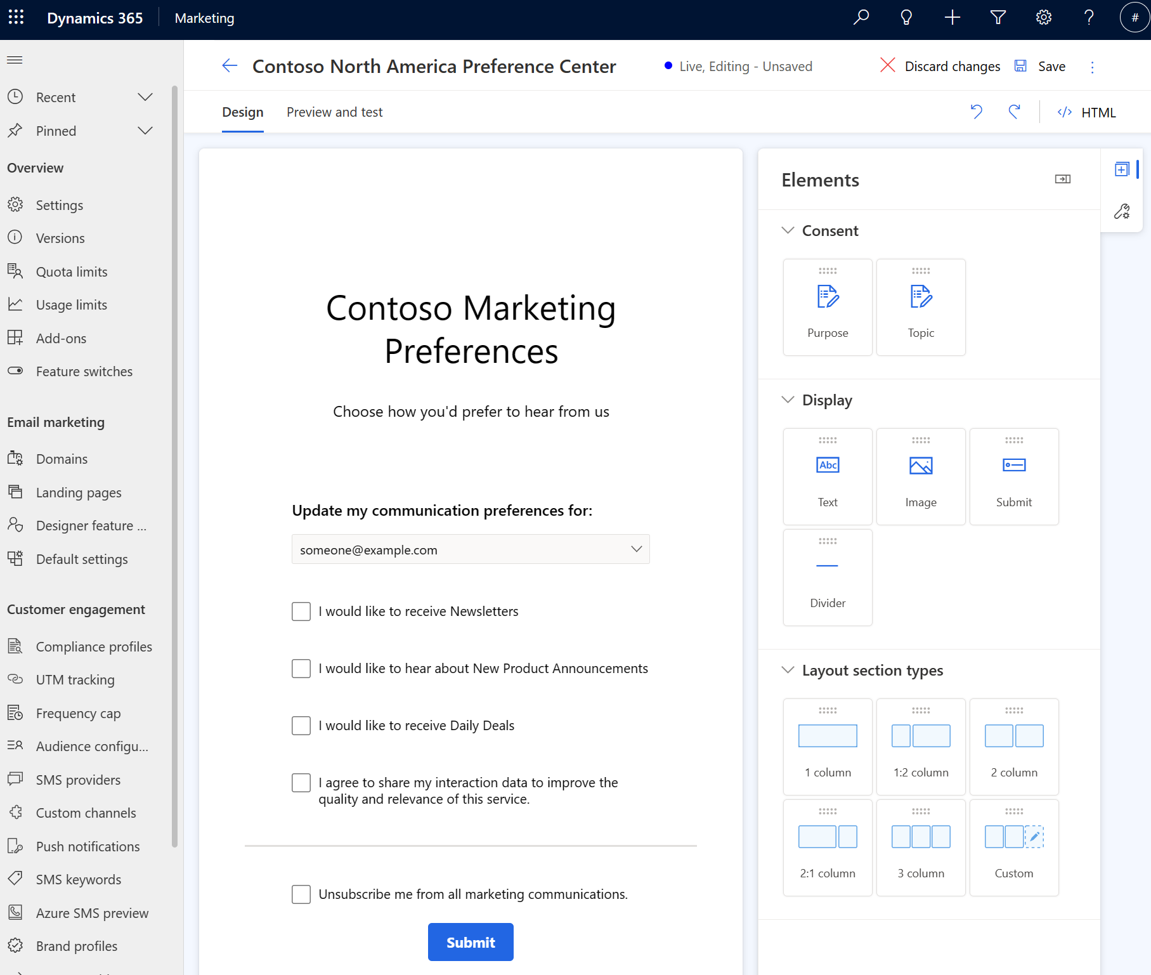1151x975 pixels.
Task: Select the 'Choose how you'd prefer' subtitle
Action: click(x=471, y=412)
